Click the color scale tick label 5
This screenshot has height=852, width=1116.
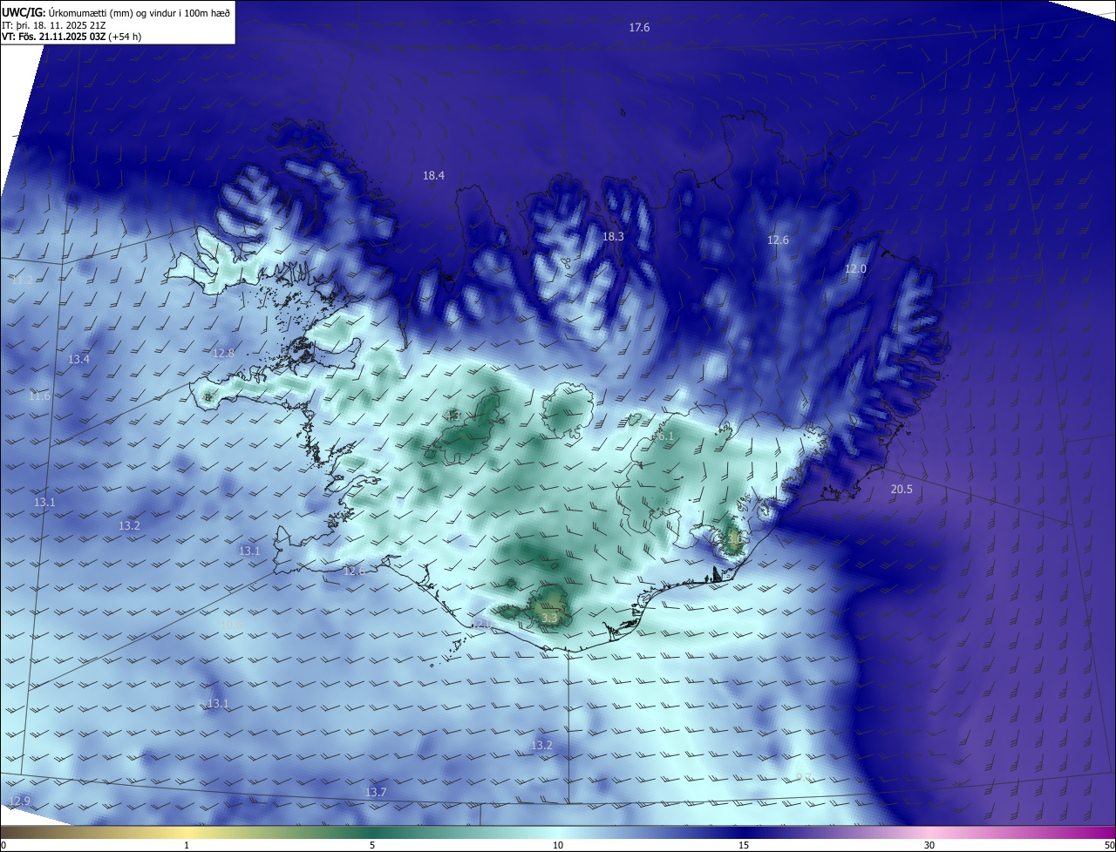pos(372,845)
